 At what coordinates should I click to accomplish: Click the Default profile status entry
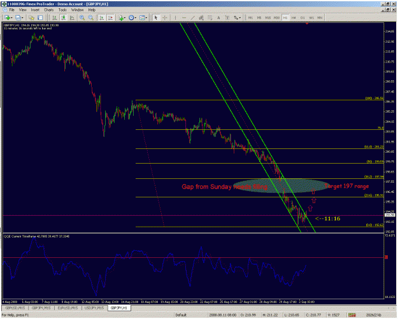pos(181,315)
